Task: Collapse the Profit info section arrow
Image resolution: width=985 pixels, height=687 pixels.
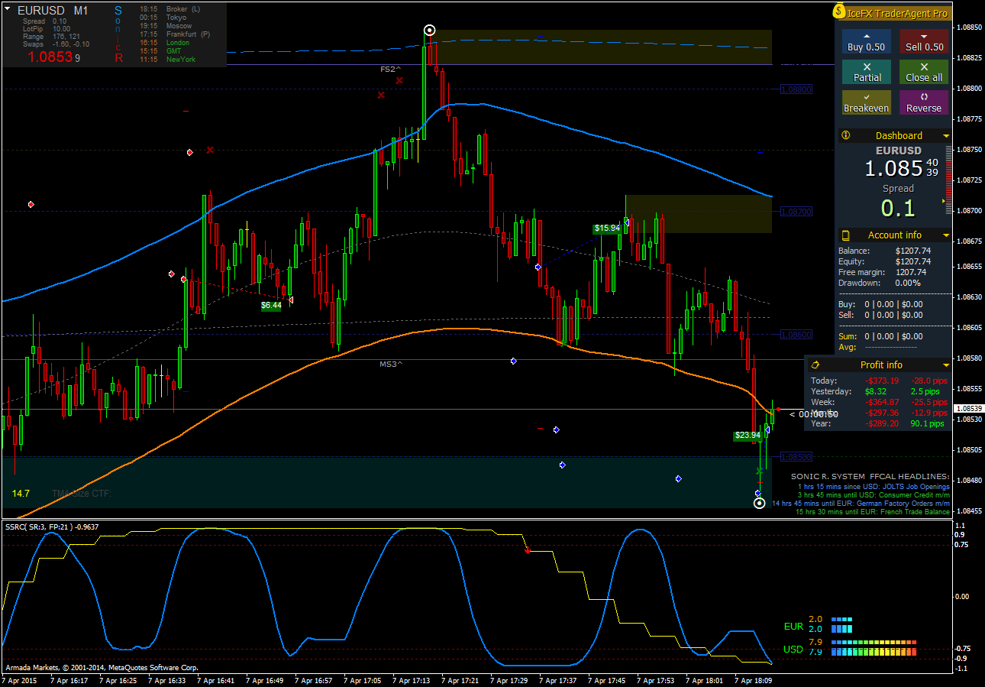Action: pyautogui.click(x=946, y=365)
